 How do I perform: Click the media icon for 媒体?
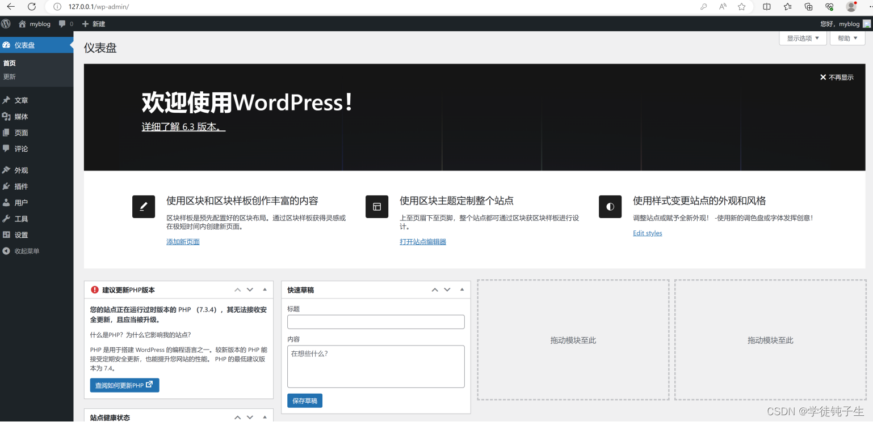[6, 117]
